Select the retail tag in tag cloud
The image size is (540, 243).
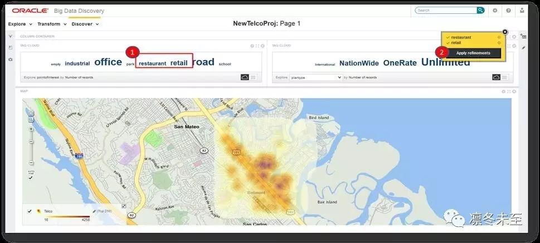click(179, 63)
